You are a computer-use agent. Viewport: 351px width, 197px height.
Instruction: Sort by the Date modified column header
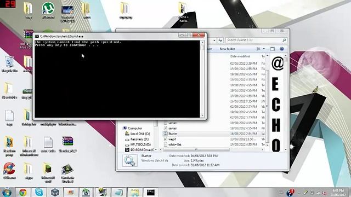pyautogui.click(x=240, y=56)
